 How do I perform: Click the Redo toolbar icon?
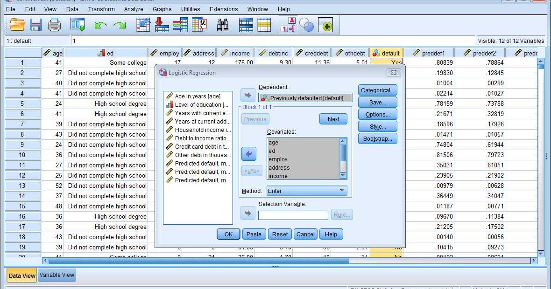pyautogui.click(x=120, y=25)
